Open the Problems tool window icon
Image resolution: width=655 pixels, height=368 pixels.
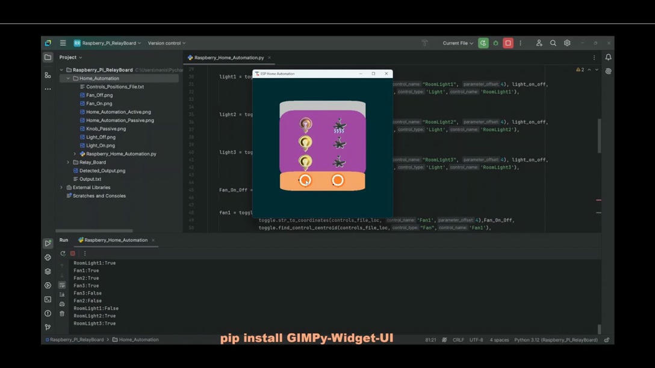pos(48,313)
